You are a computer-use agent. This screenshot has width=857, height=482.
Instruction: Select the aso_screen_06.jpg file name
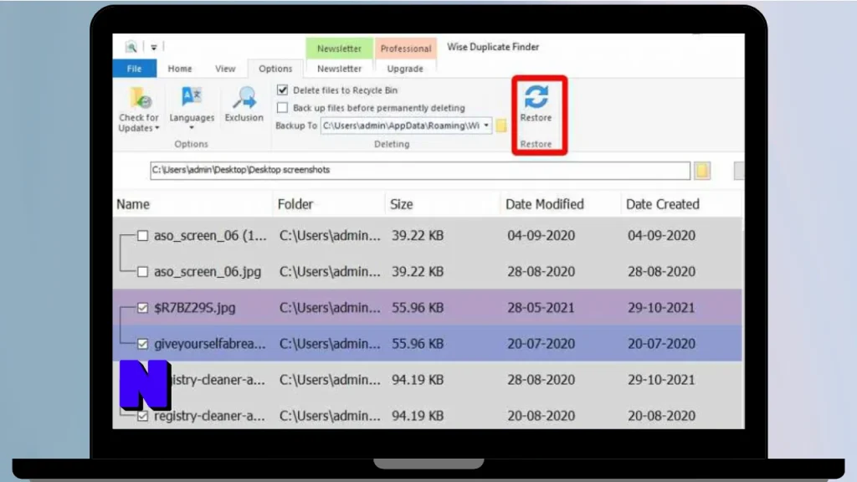(208, 272)
